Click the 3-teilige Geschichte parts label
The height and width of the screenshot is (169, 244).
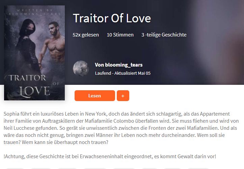click(164, 34)
